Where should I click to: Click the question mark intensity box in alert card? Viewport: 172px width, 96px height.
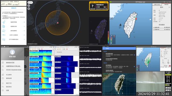pos(92,6)
